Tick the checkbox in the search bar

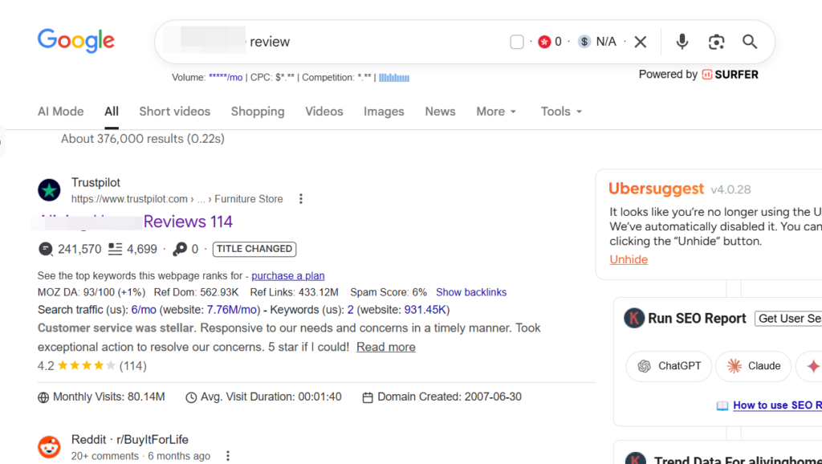[x=517, y=42]
